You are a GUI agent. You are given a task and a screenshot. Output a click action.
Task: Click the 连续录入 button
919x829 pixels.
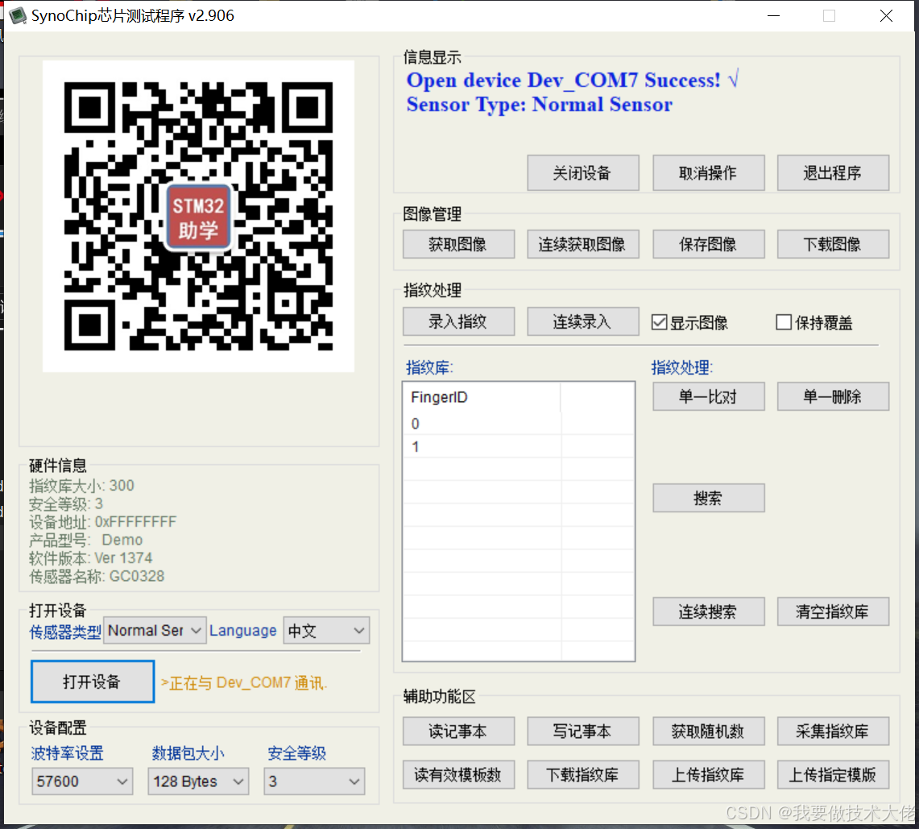(582, 321)
